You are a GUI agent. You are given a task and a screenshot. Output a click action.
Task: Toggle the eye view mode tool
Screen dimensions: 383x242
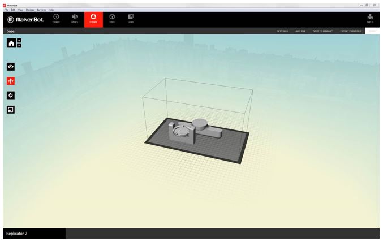tap(11, 67)
